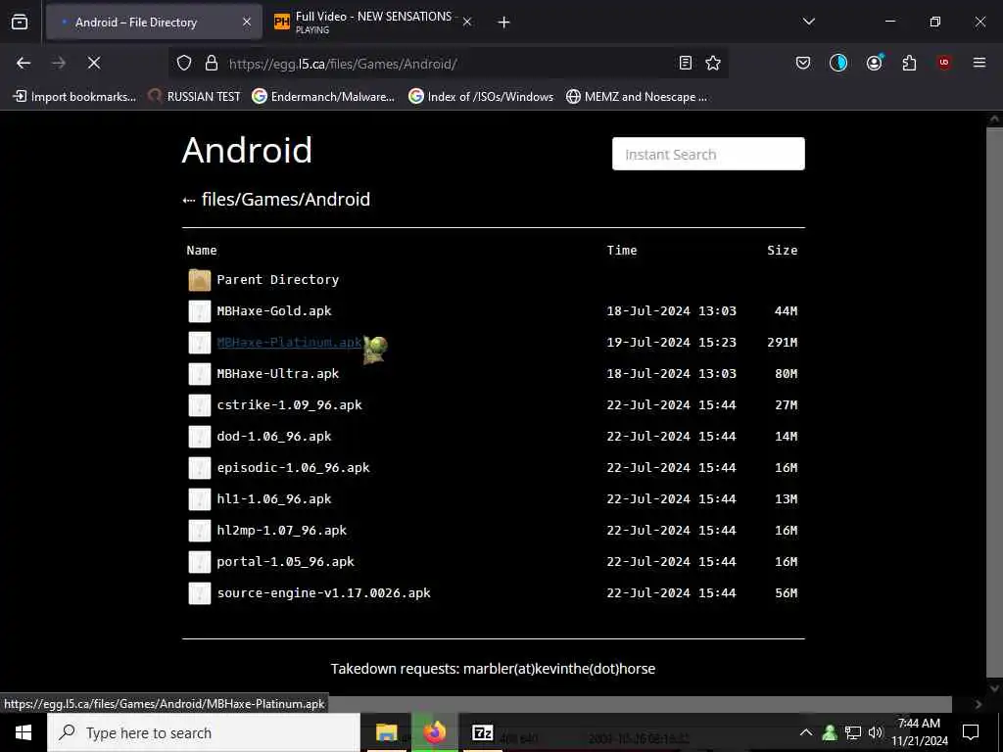Go back with the browser back arrow
This screenshot has height=752, width=1003.
tap(24, 63)
